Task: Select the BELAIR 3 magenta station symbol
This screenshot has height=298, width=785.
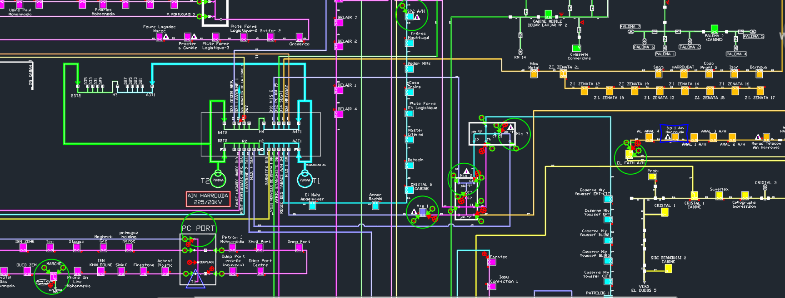Action: coord(339,23)
